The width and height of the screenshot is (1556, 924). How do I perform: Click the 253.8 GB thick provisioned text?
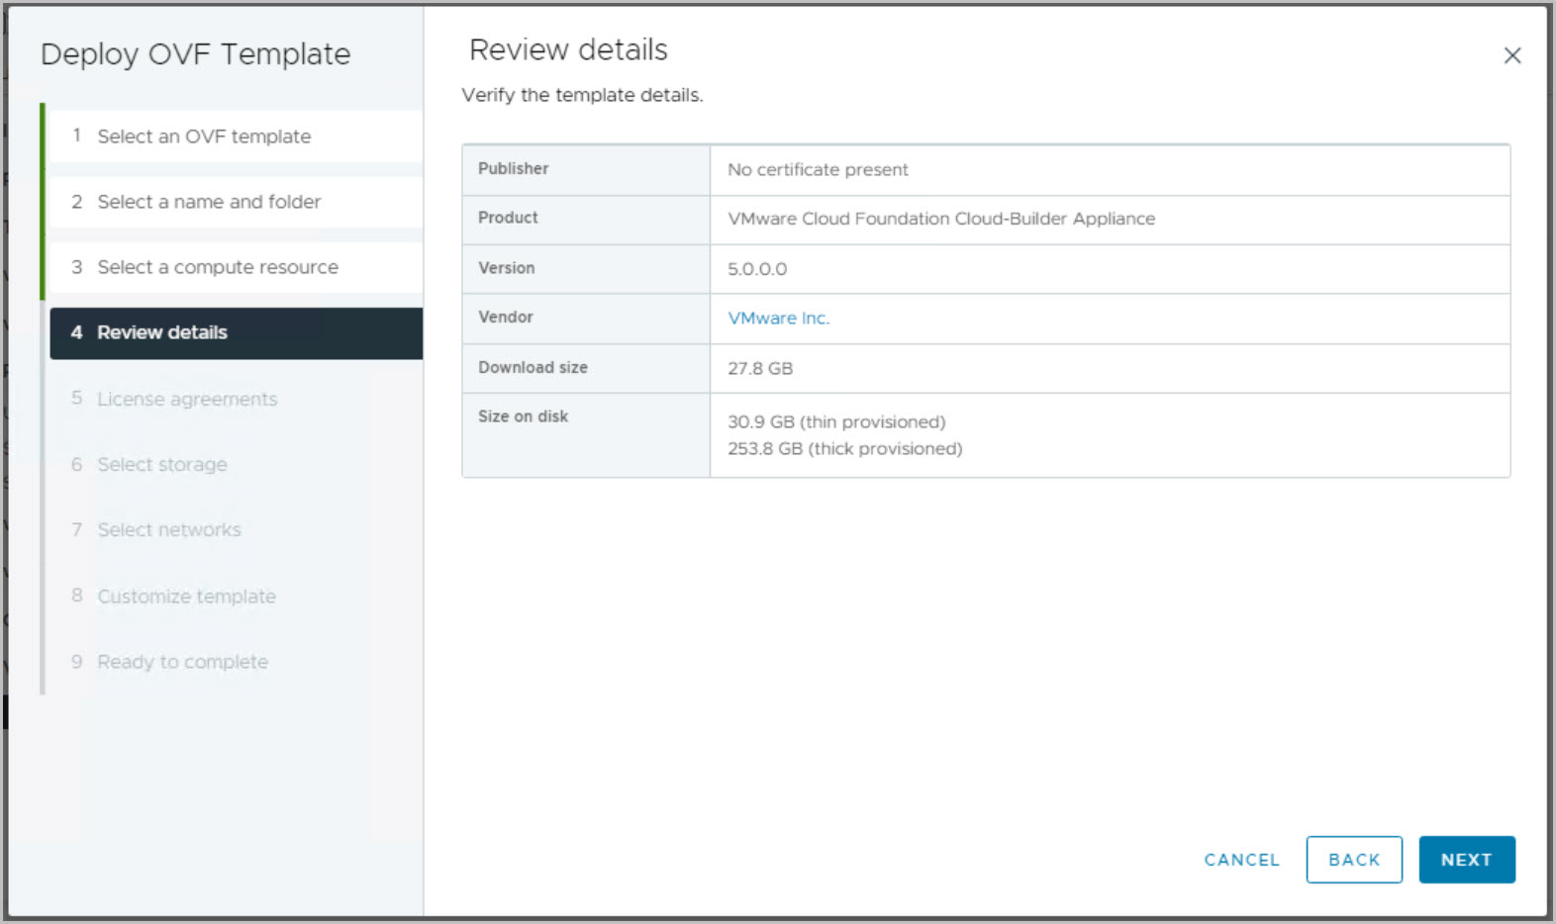pyautogui.click(x=844, y=449)
